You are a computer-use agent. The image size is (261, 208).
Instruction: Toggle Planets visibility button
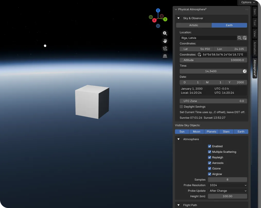click(x=211, y=132)
